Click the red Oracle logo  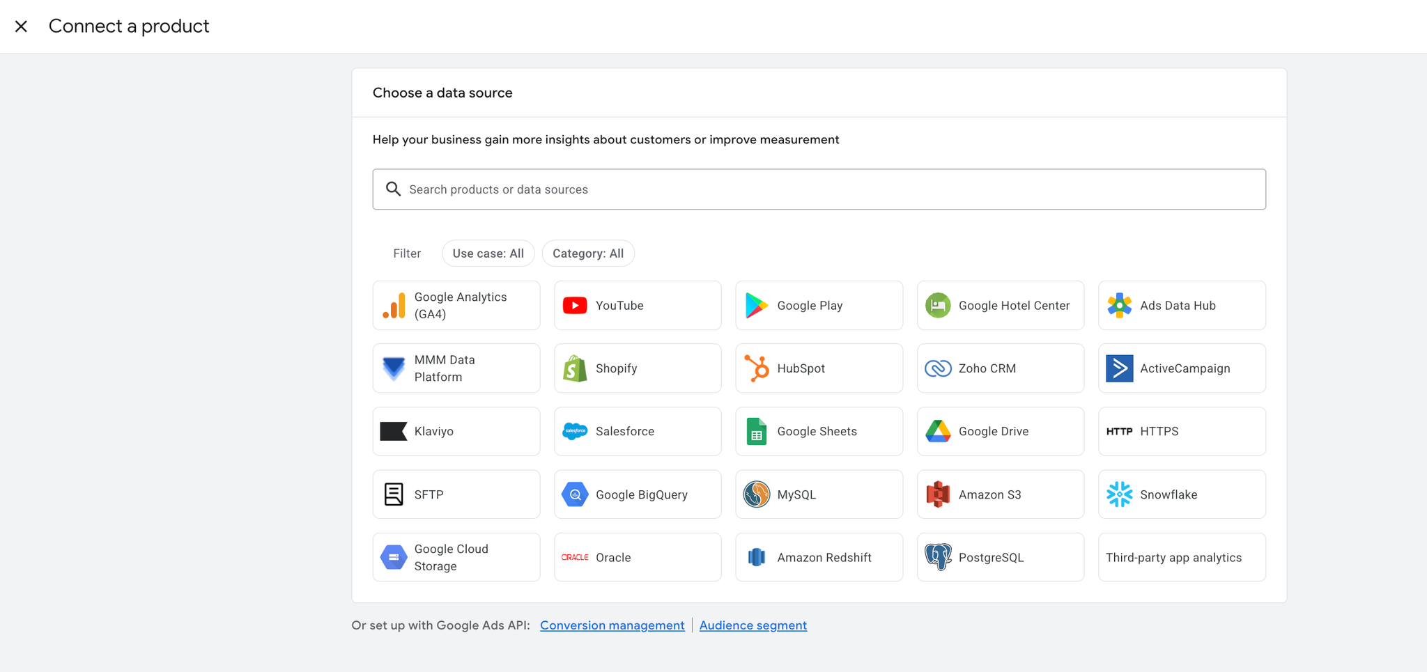point(575,558)
